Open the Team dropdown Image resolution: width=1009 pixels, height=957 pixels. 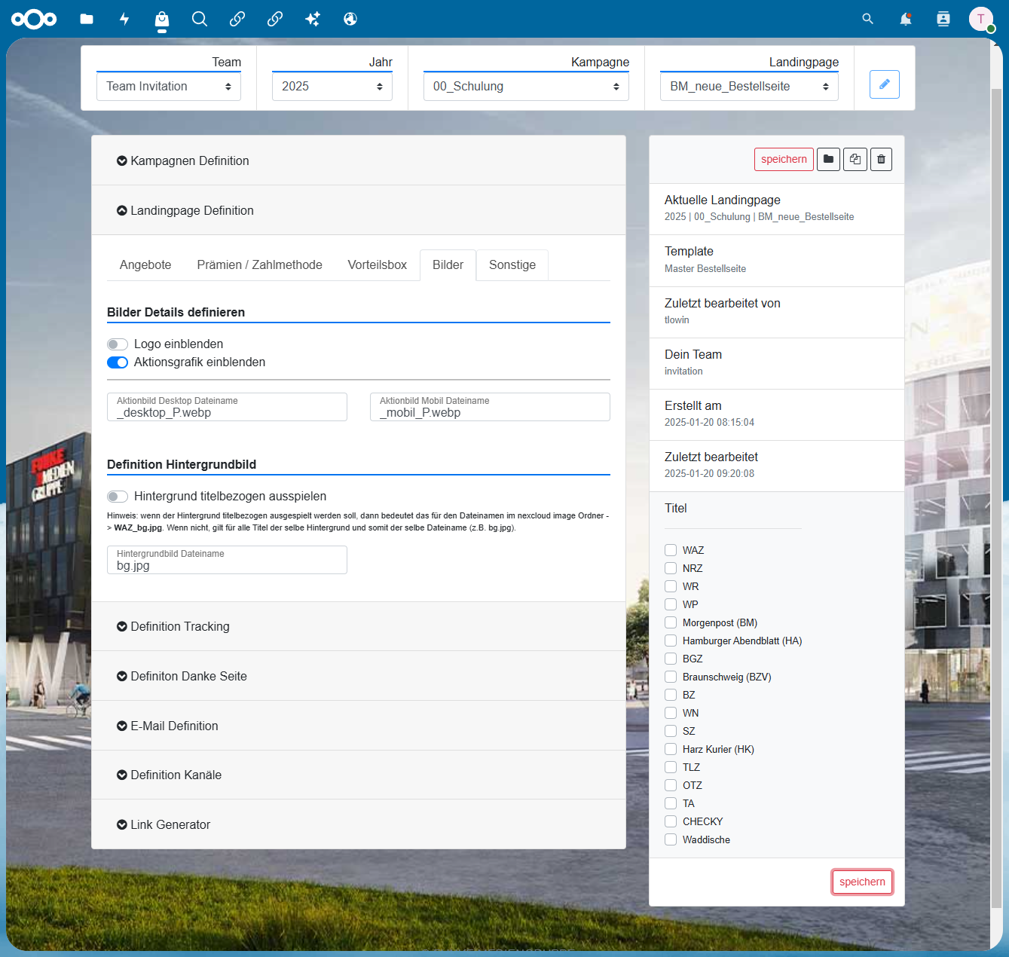(x=169, y=87)
